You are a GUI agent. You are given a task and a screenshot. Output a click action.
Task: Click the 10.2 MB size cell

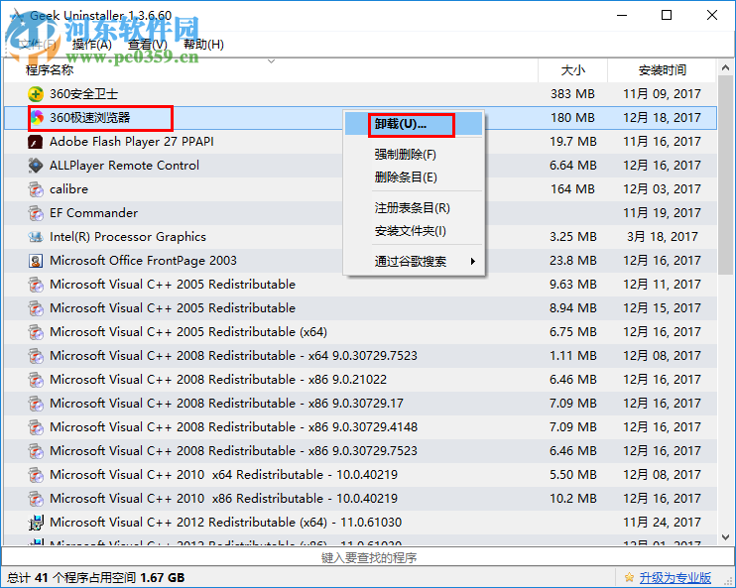(x=573, y=499)
